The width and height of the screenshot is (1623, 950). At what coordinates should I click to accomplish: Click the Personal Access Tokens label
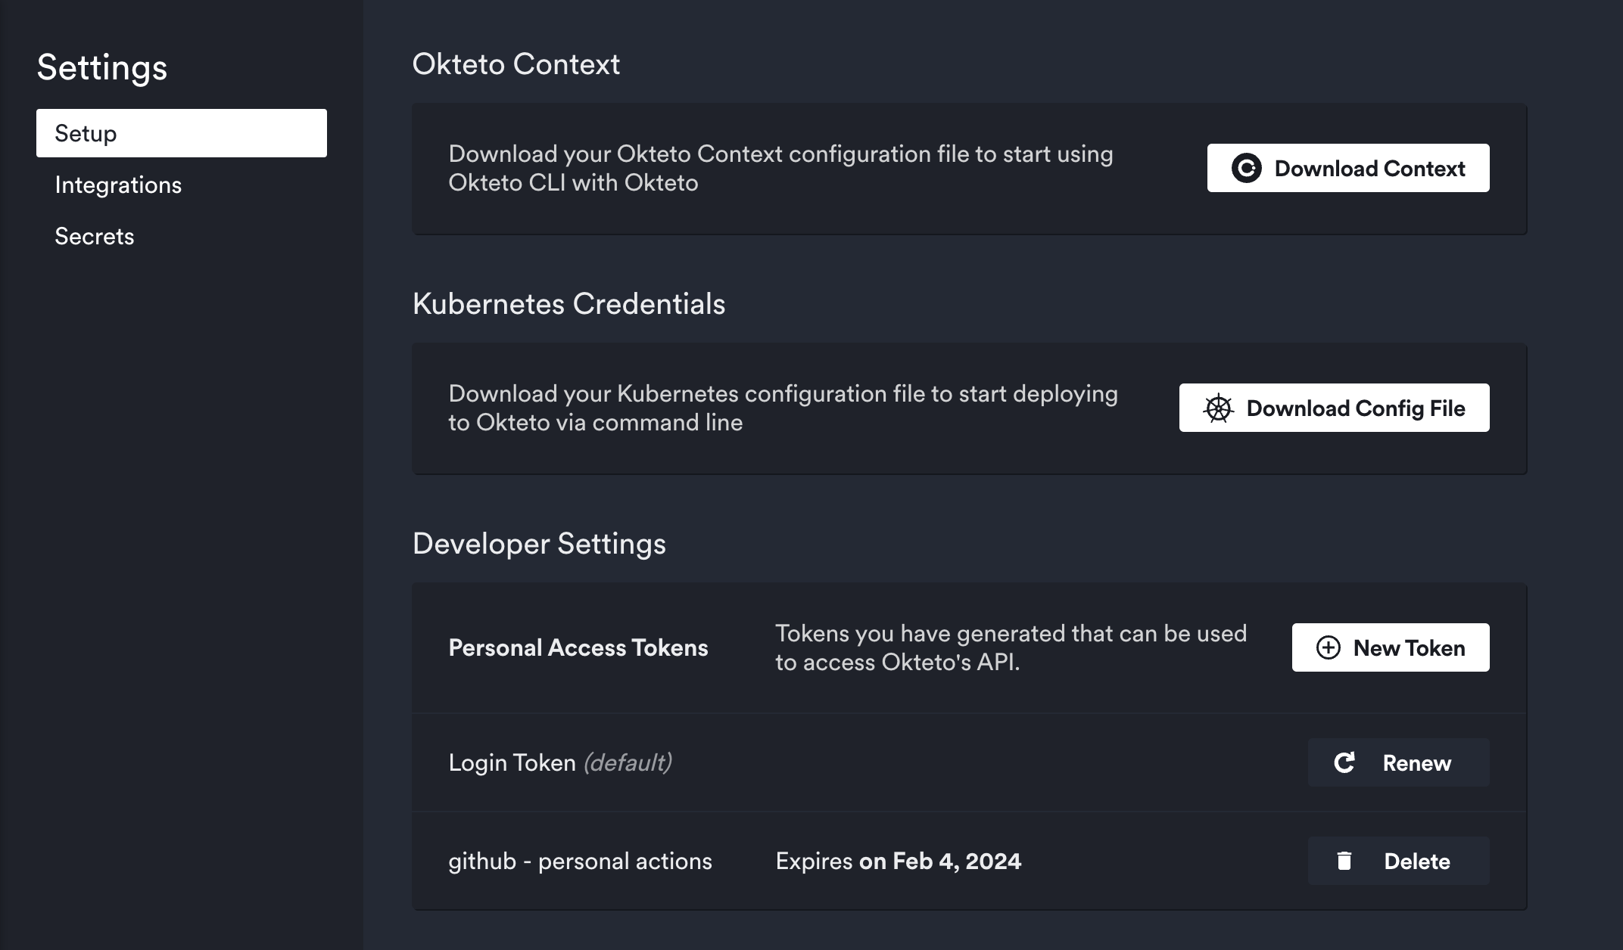578,648
